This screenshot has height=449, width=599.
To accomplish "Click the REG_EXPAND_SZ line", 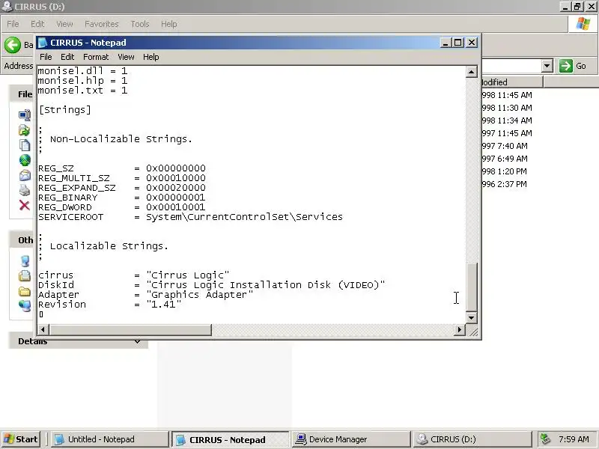I will [122, 188].
